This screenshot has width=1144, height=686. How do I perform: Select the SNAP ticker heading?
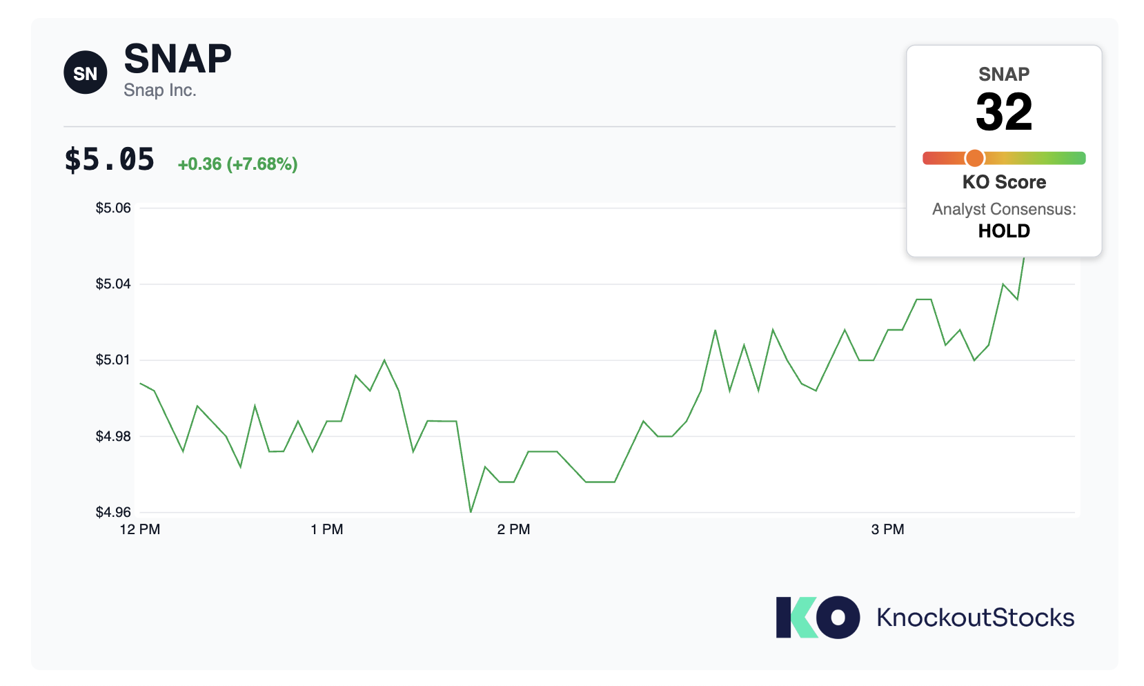pyautogui.click(x=177, y=59)
